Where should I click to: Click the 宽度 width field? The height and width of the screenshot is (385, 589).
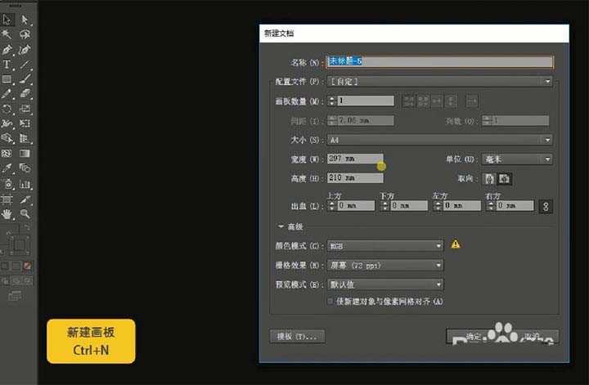coord(355,159)
